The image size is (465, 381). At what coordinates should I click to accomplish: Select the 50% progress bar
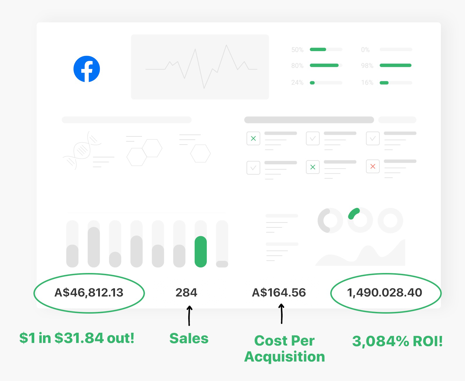coord(326,49)
